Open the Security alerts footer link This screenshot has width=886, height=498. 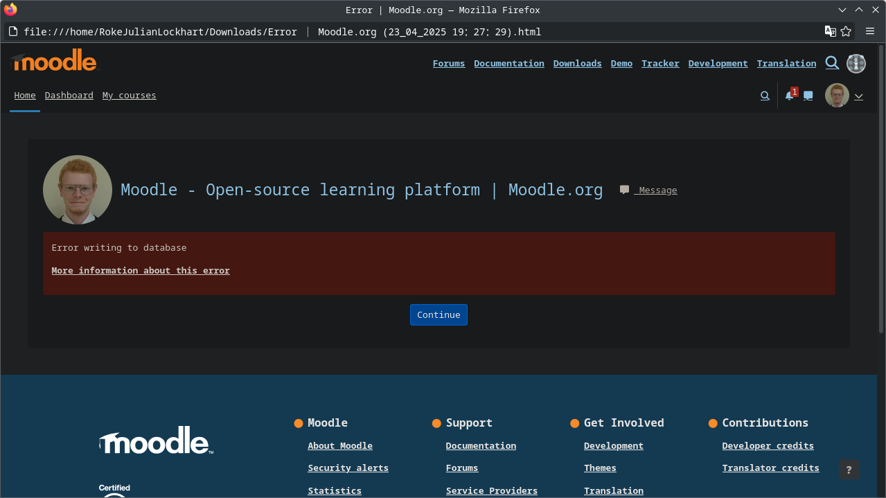coord(348,468)
